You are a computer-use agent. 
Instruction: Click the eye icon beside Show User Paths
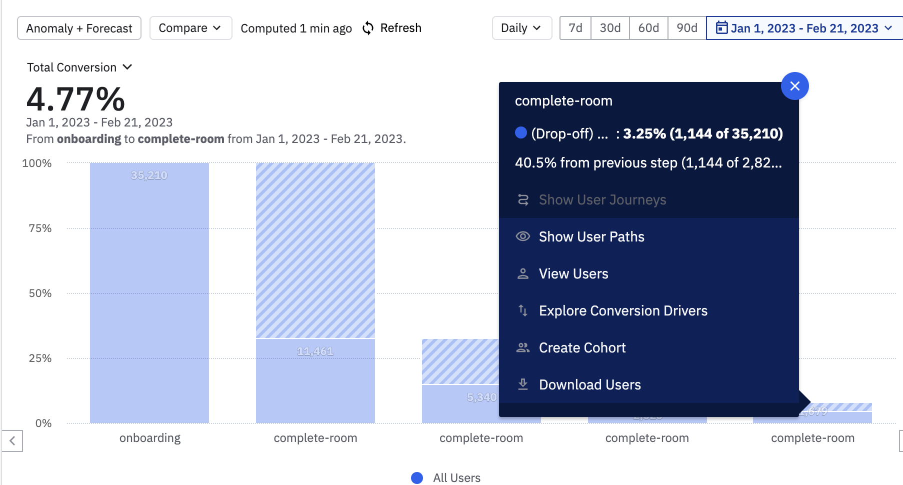pyautogui.click(x=523, y=236)
